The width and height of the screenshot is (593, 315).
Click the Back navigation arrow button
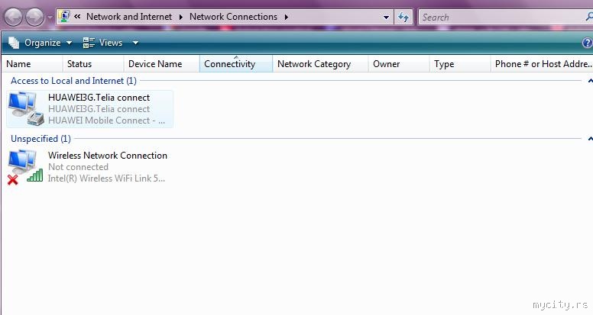pyautogui.click(x=13, y=18)
